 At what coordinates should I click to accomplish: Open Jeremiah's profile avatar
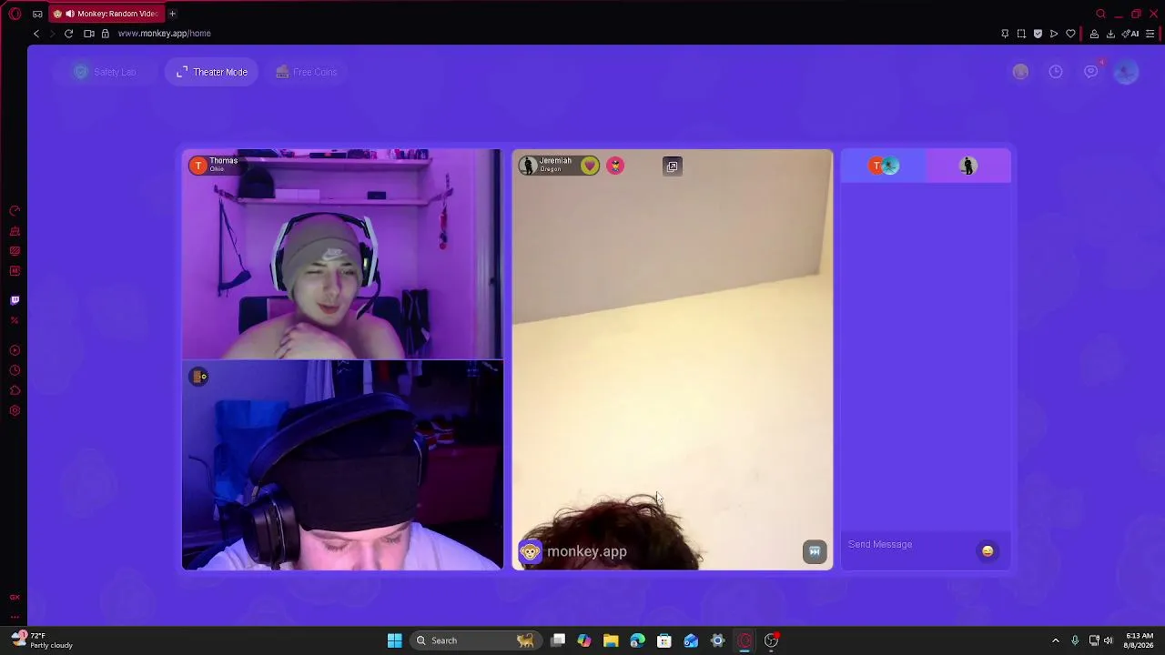[528, 165]
